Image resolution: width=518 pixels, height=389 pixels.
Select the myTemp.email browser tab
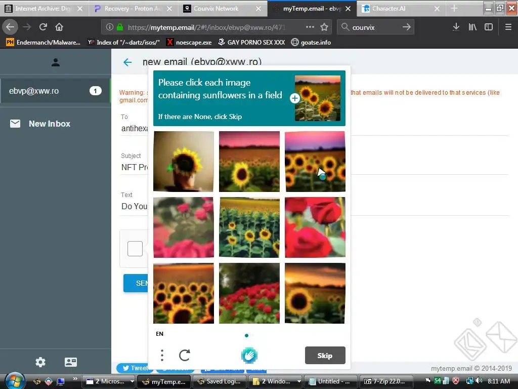pyautogui.click(x=312, y=9)
